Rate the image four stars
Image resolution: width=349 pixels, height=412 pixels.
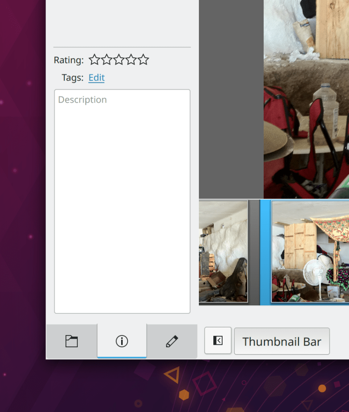pyautogui.click(x=131, y=60)
